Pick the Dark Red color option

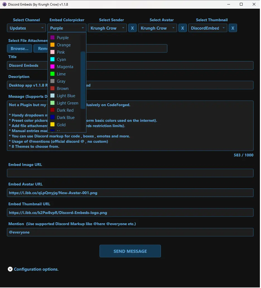(65, 110)
